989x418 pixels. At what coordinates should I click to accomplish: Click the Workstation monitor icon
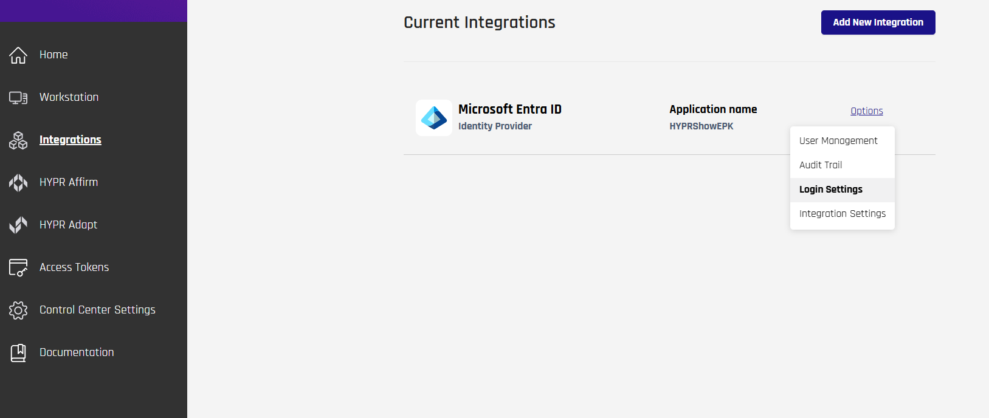click(x=18, y=97)
